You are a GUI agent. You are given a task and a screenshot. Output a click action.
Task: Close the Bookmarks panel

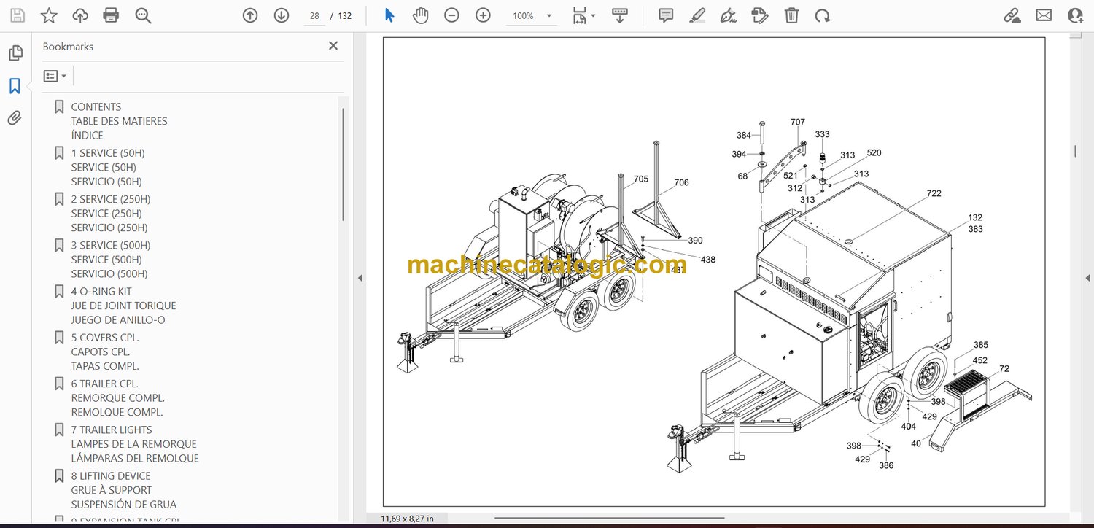[333, 46]
